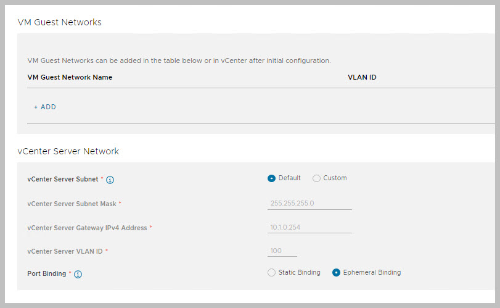
Task: Click the vCenter Server VLAN ID field
Action: click(282, 251)
